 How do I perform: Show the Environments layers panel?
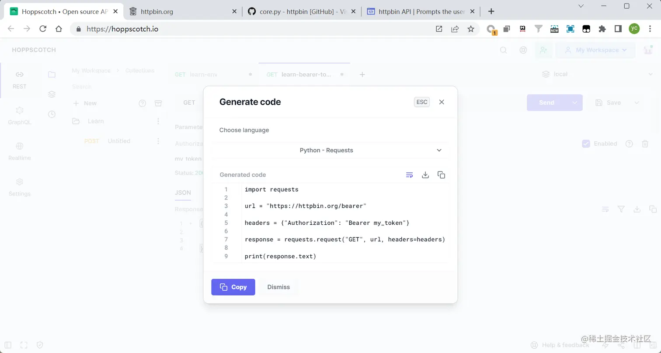click(52, 94)
